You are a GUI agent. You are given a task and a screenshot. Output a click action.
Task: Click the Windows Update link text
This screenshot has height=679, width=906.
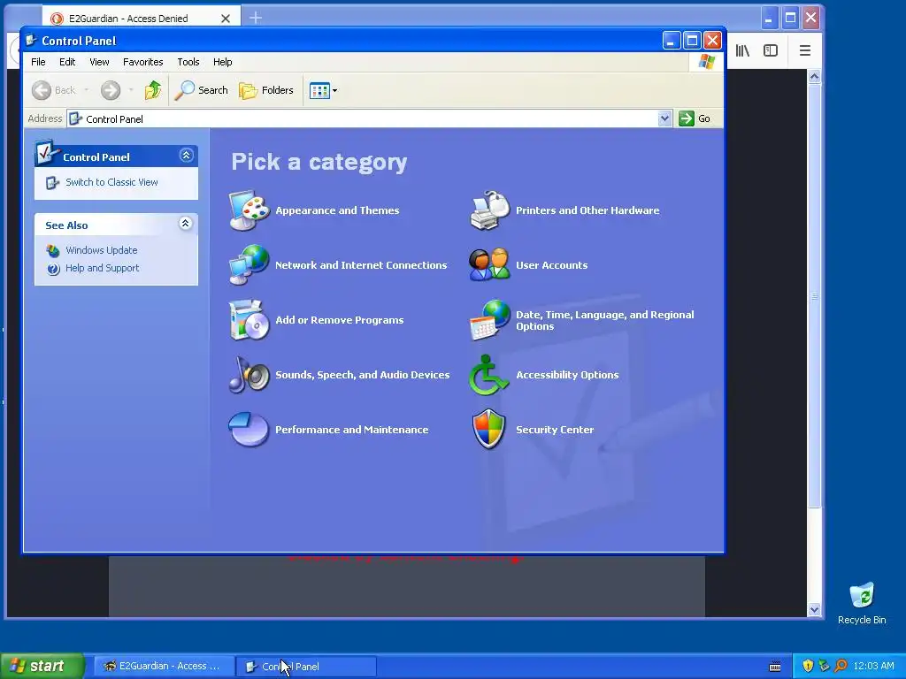pyautogui.click(x=102, y=250)
